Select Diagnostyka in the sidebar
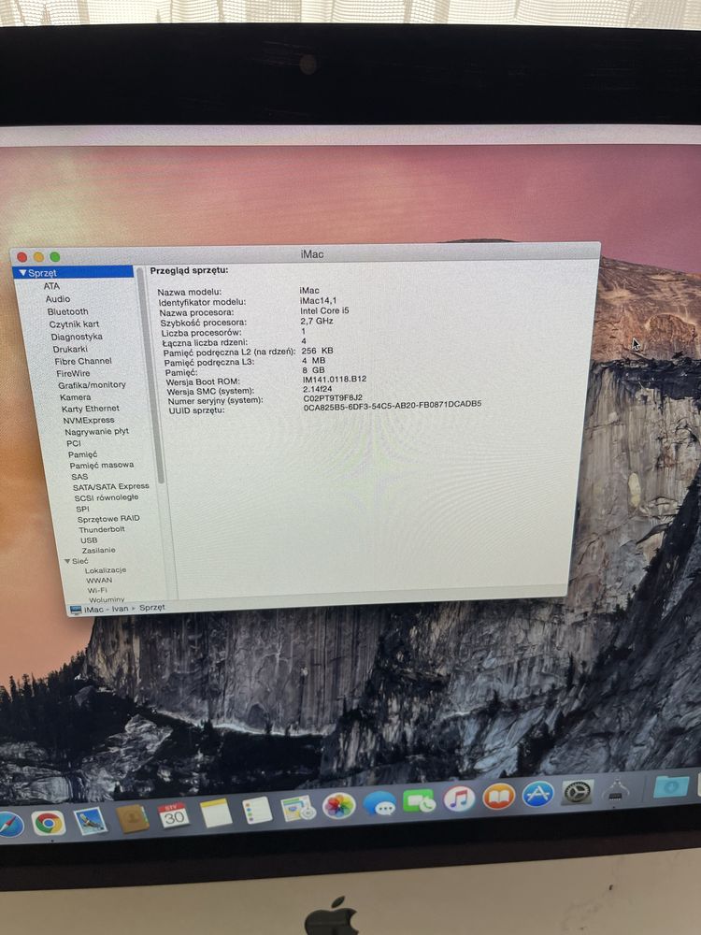Viewport: 701px width, 935px height. (x=77, y=337)
